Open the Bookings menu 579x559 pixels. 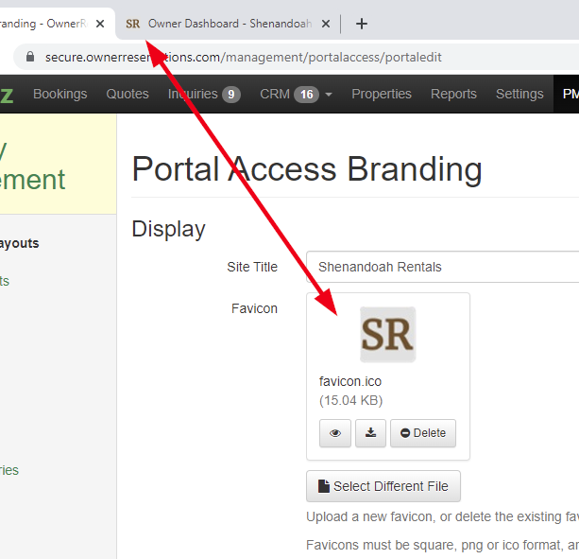coord(60,94)
